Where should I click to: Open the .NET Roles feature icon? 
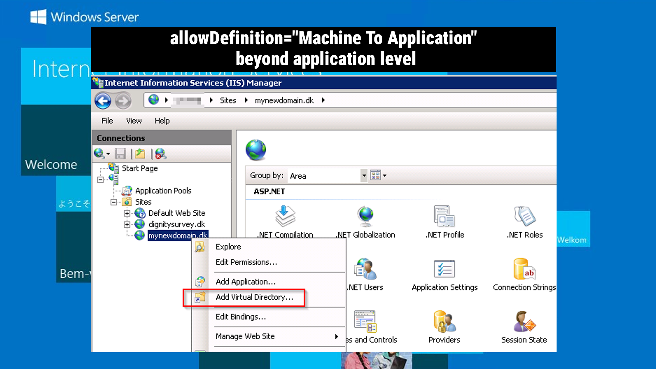coord(525,216)
